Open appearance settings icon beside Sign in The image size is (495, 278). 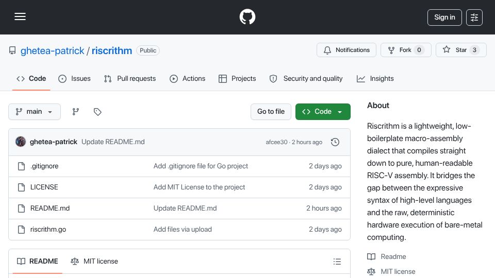[x=474, y=18]
